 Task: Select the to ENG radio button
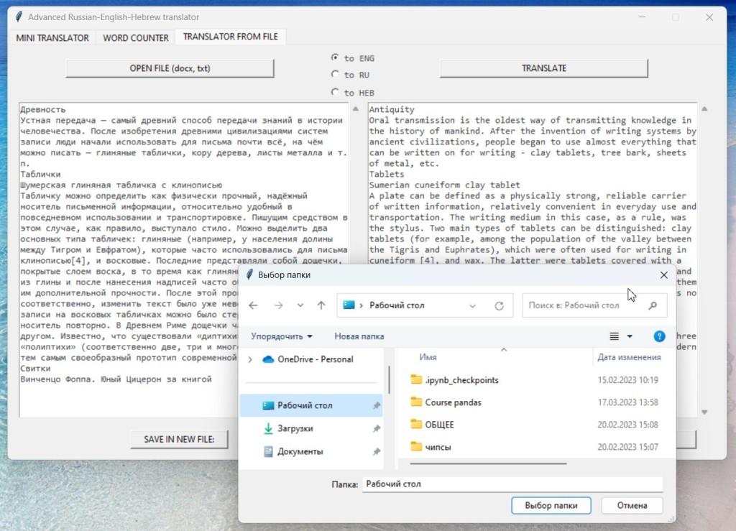[335, 57]
